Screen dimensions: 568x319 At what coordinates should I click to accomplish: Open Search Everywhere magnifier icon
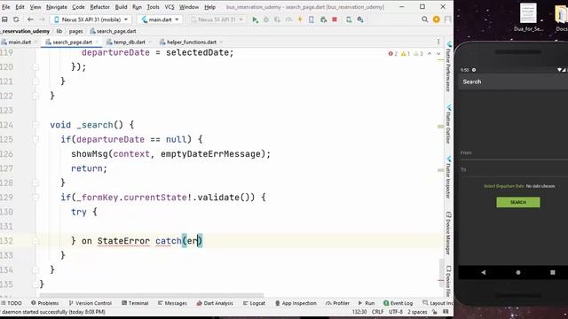(x=425, y=19)
